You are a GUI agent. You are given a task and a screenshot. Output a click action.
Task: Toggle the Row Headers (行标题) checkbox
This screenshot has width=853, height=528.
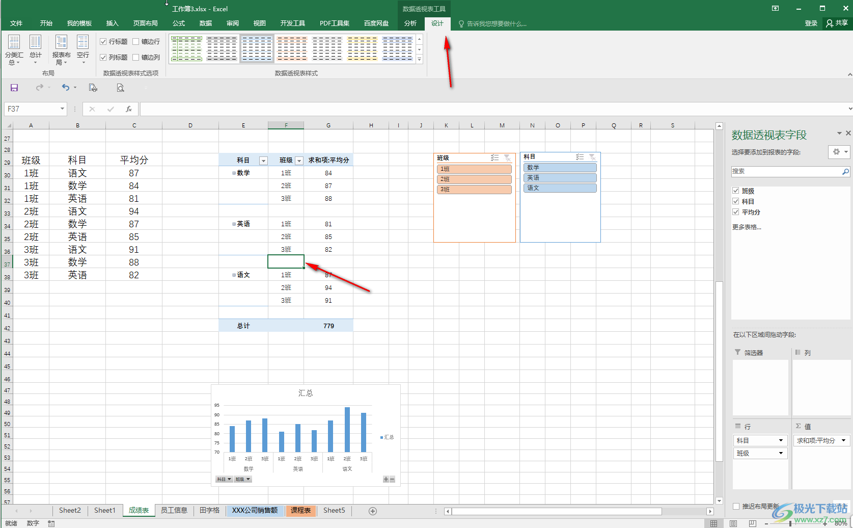click(x=103, y=42)
